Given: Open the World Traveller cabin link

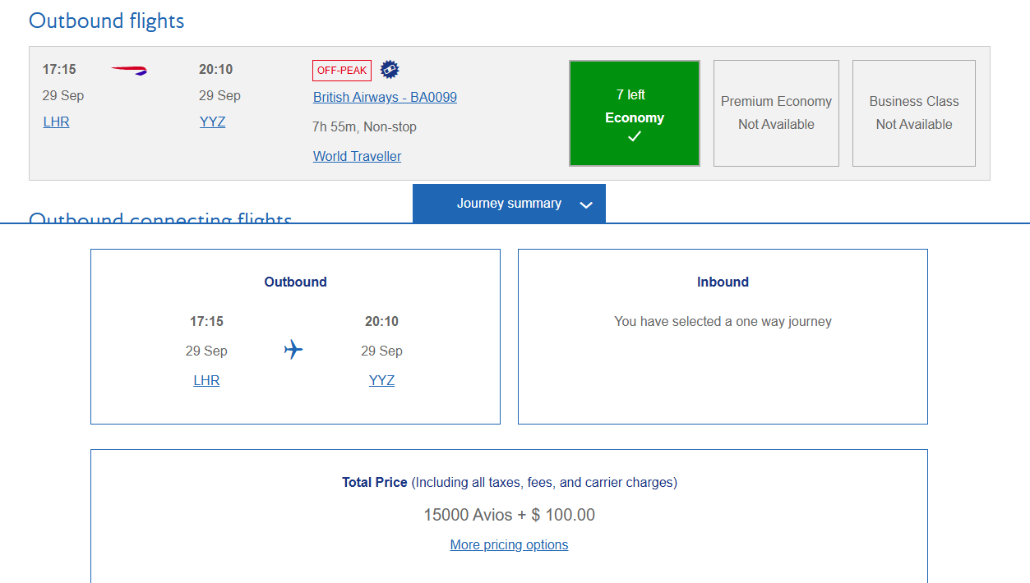Looking at the screenshot, I should click(357, 156).
